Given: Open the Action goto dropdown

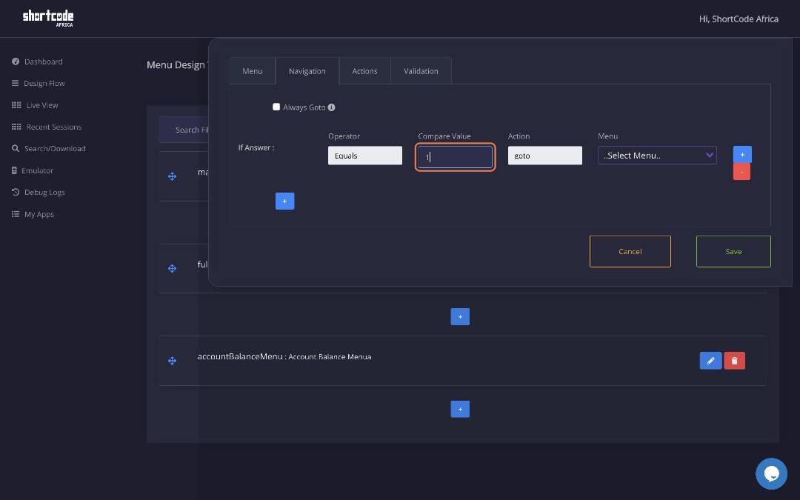Looking at the screenshot, I should [x=545, y=156].
